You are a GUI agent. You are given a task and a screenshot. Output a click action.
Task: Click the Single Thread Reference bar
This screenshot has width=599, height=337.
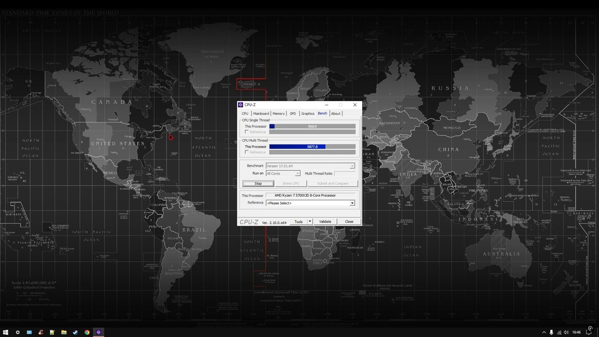pos(313,132)
